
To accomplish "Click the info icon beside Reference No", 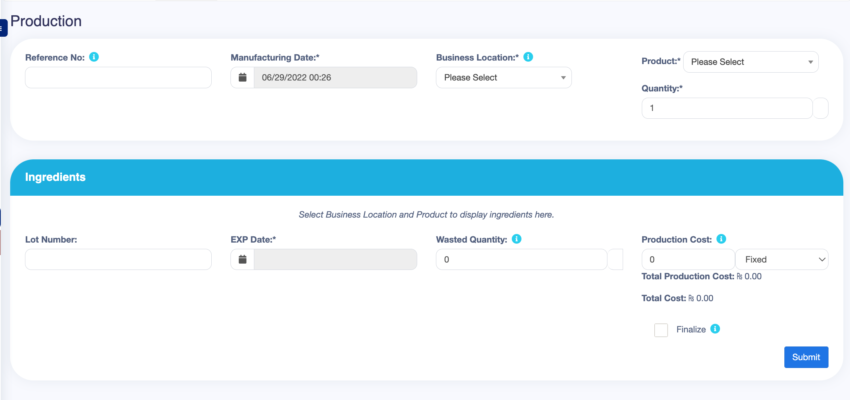I will coord(93,57).
